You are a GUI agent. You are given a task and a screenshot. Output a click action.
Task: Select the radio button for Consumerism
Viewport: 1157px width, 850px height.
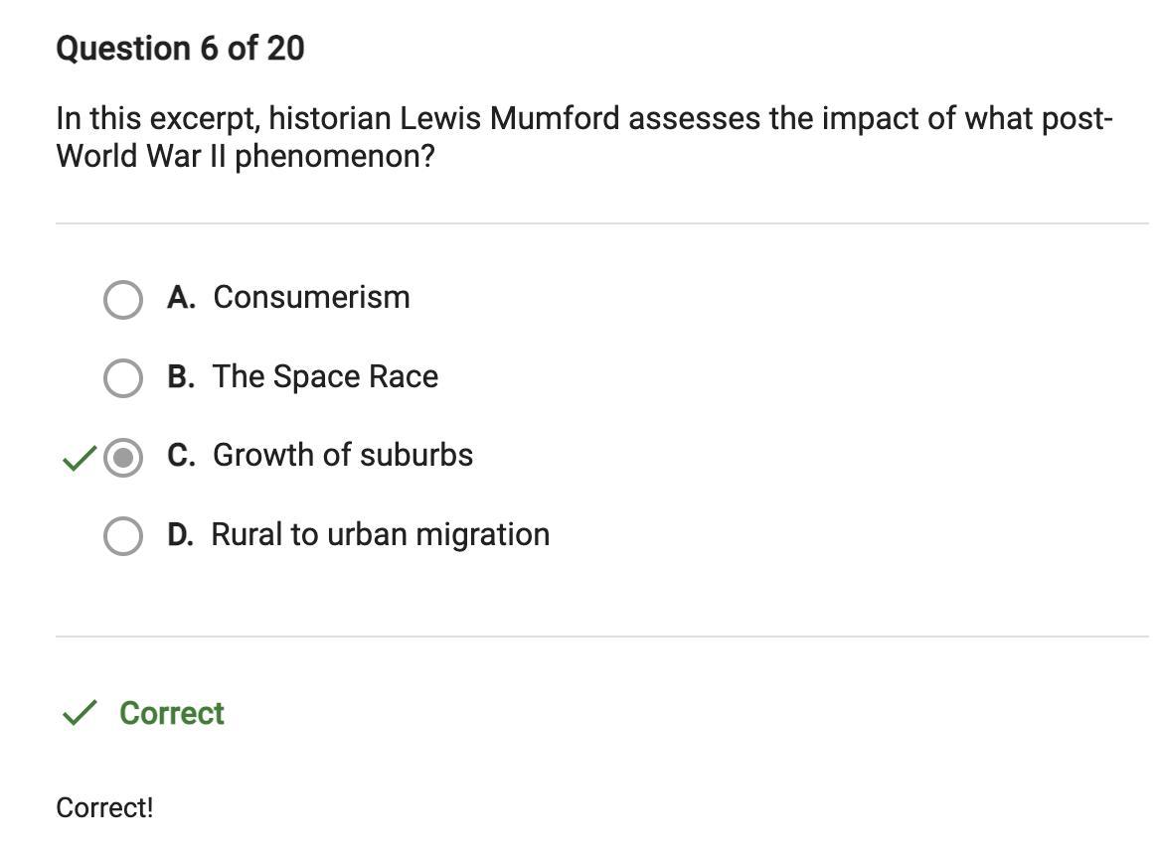pyautogui.click(x=122, y=299)
